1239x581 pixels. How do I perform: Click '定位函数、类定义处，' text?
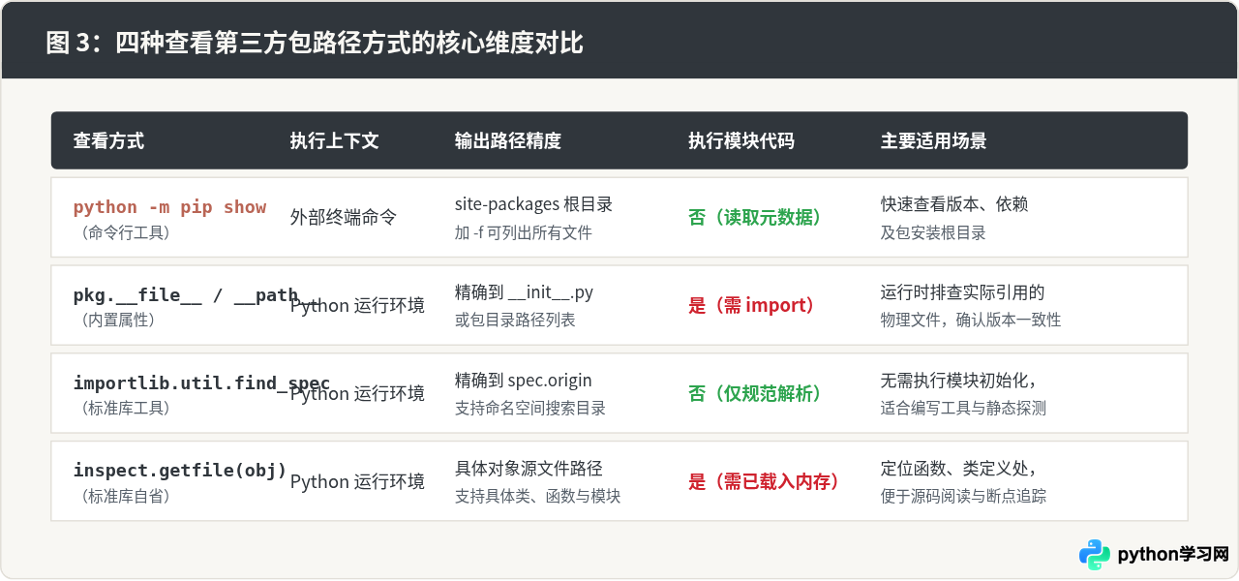[960, 469]
